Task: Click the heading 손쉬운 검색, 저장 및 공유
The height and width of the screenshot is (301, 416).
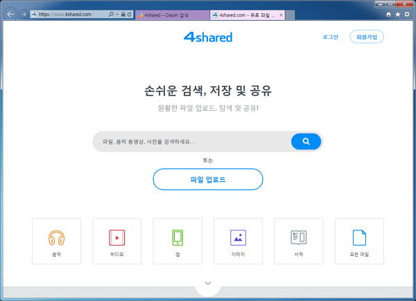Action: (208, 91)
